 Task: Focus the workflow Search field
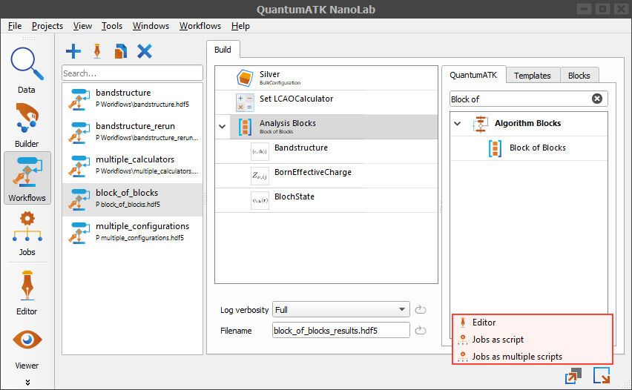(132, 73)
